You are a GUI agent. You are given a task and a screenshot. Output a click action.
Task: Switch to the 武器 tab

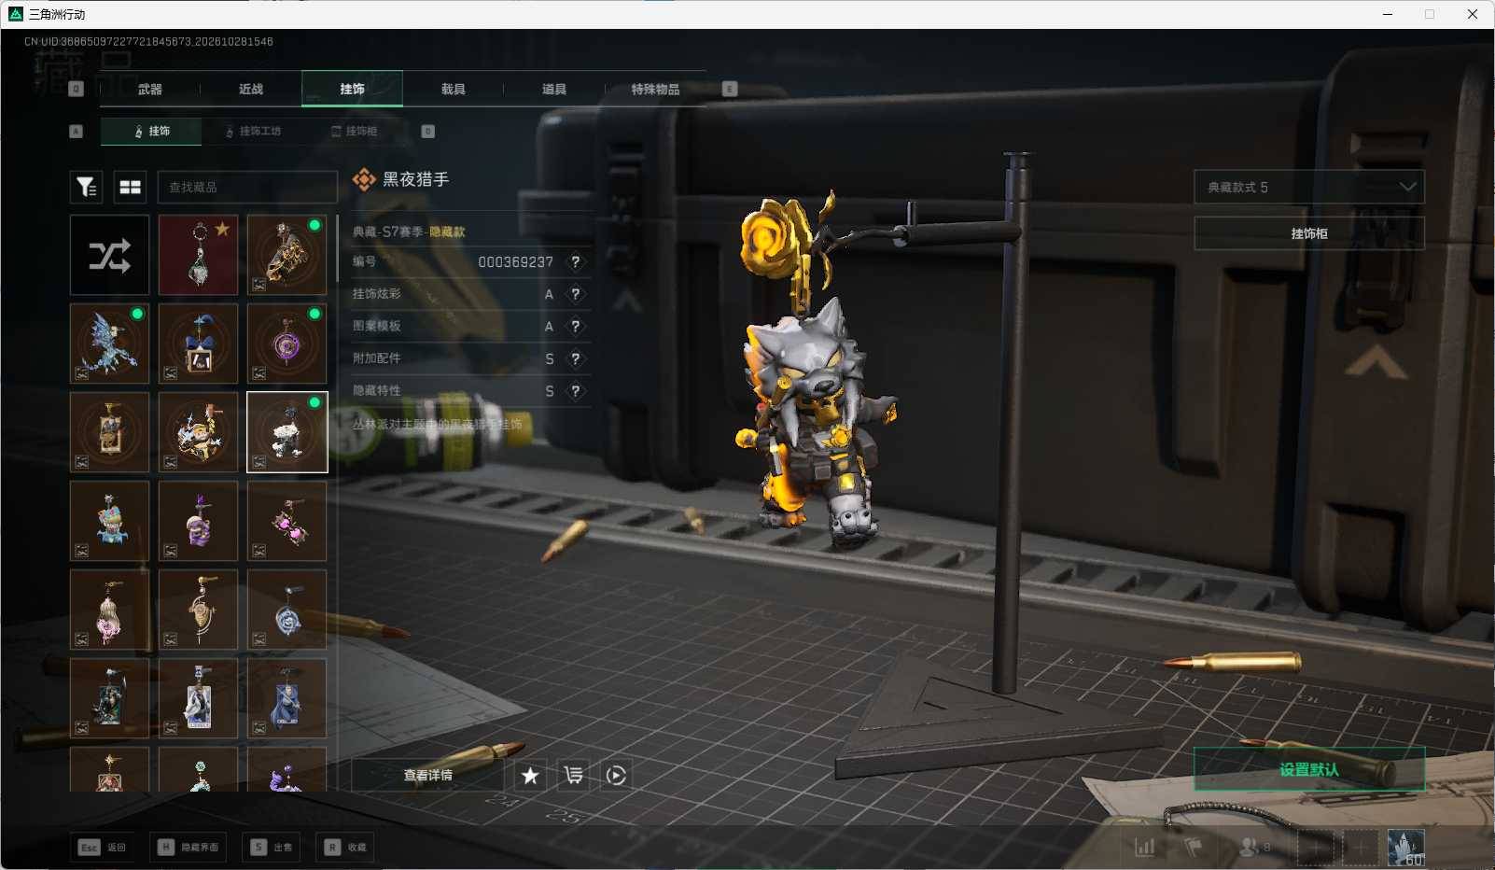pyautogui.click(x=149, y=90)
